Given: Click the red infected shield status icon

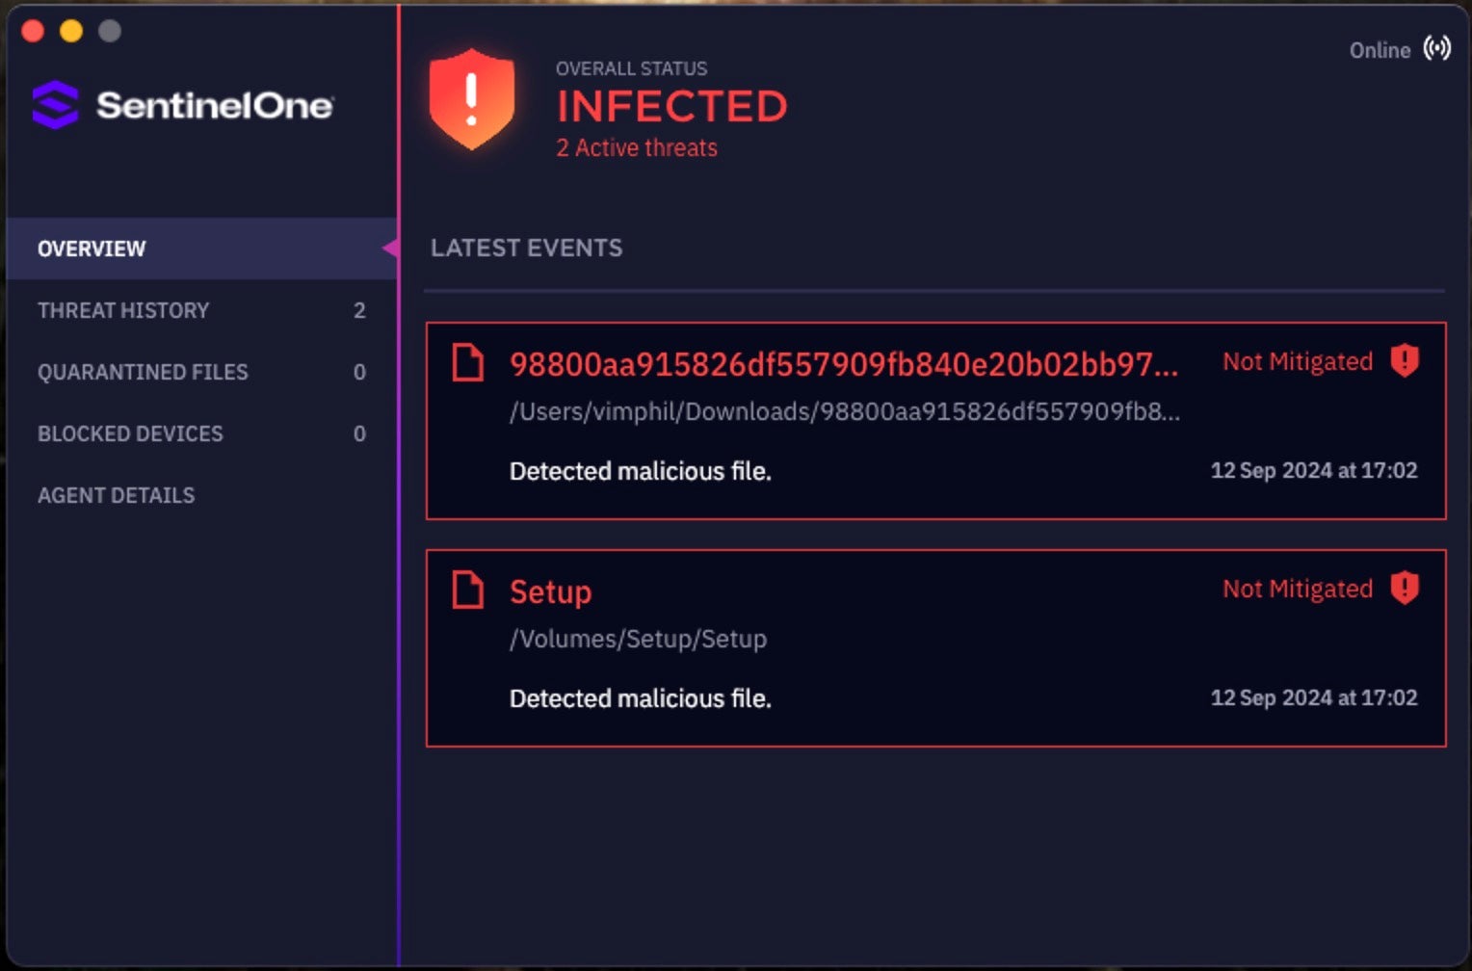Looking at the screenshot, I should [471, 99].
